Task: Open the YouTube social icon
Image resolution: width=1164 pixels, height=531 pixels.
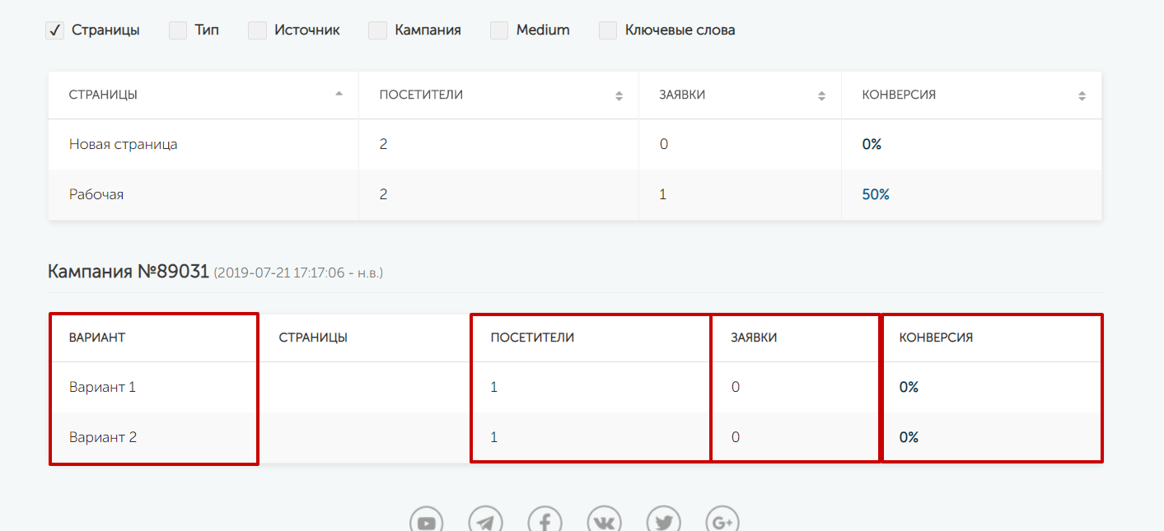Action: [x=426, y=522]
